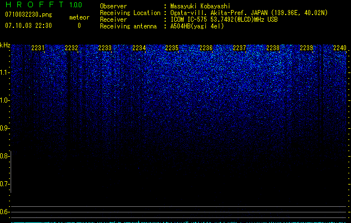Viewport: 351px width, 223px height.
Task: Click the 0.6 kHz frequency label
Action: click(x=4, y=212)
